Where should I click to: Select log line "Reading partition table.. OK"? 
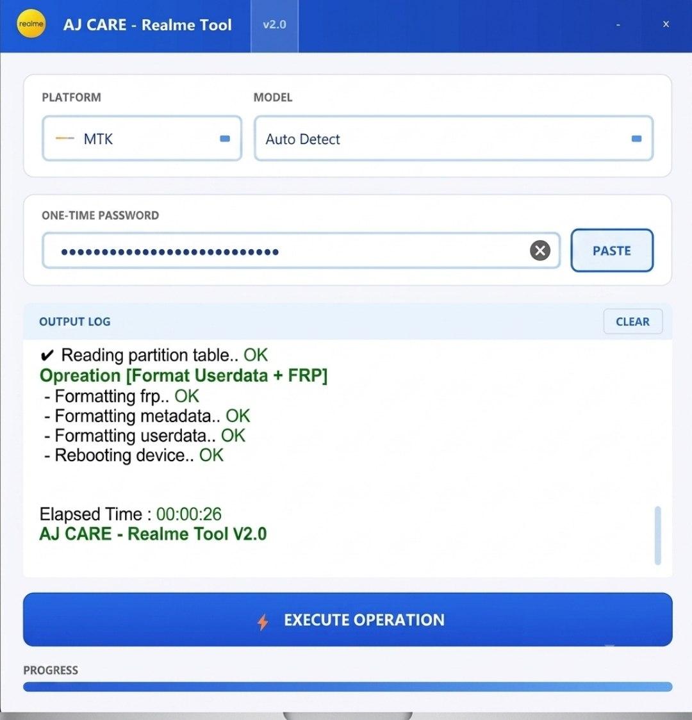coord(165,355)
